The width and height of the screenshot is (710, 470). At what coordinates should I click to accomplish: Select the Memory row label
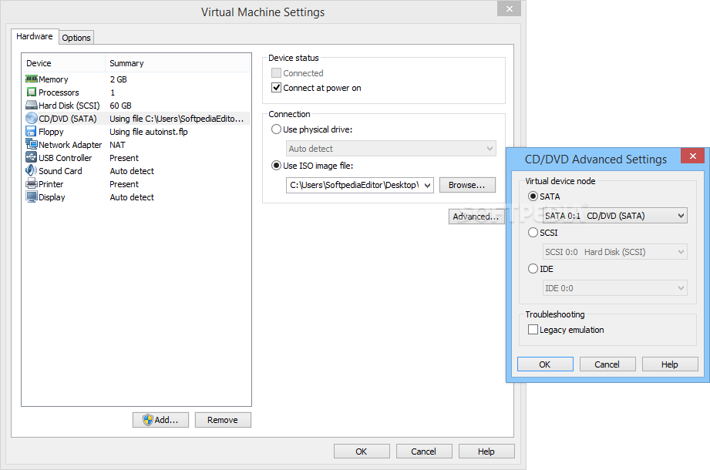(x=53, y=79)
